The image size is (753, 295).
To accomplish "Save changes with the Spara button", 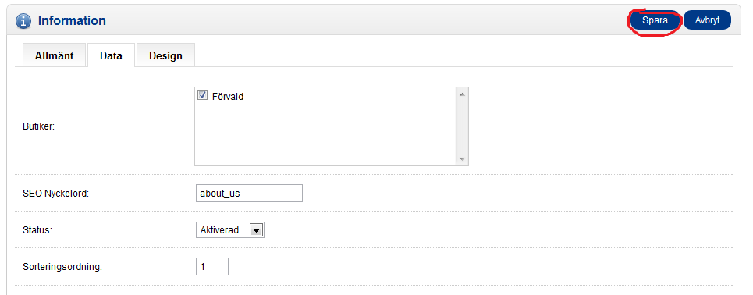I will (x=655, y=20).
